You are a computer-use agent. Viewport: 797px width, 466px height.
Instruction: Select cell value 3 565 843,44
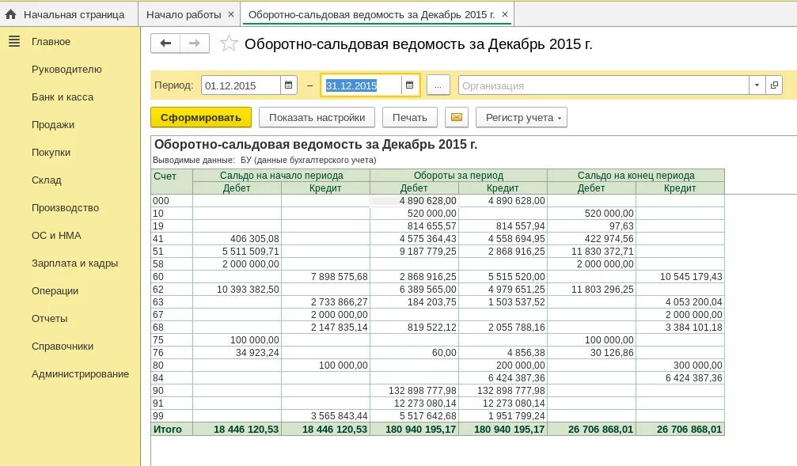(x=325, y=416)
